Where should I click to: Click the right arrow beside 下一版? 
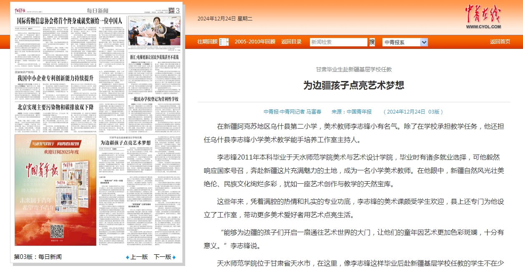pos(174,257)
